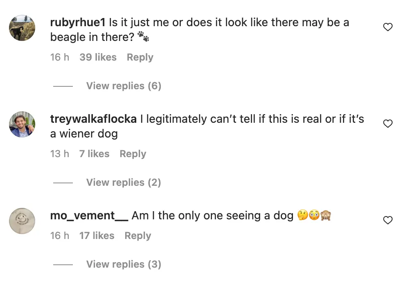Go to the mo_vement__ username link
401x284 pixels.
click(89, 216)
